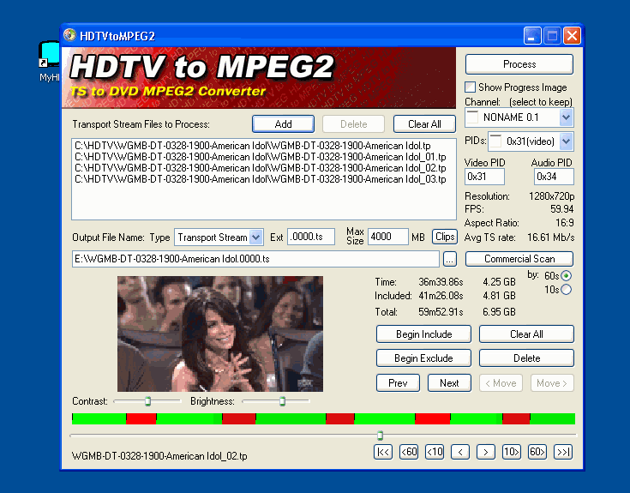Screen dimensions: 630x493
Task: Jump to end with >>| button
Action: (563, 452)
